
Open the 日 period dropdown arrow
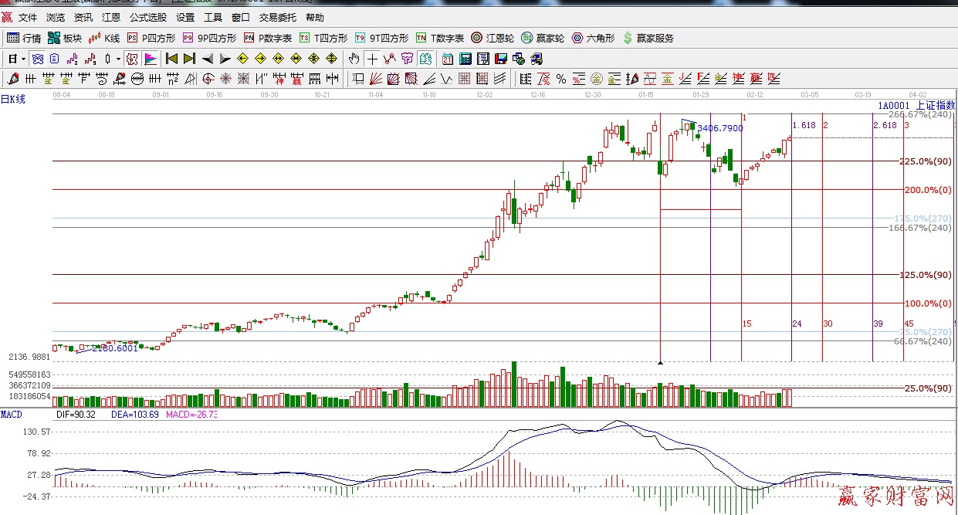(23, 59)
